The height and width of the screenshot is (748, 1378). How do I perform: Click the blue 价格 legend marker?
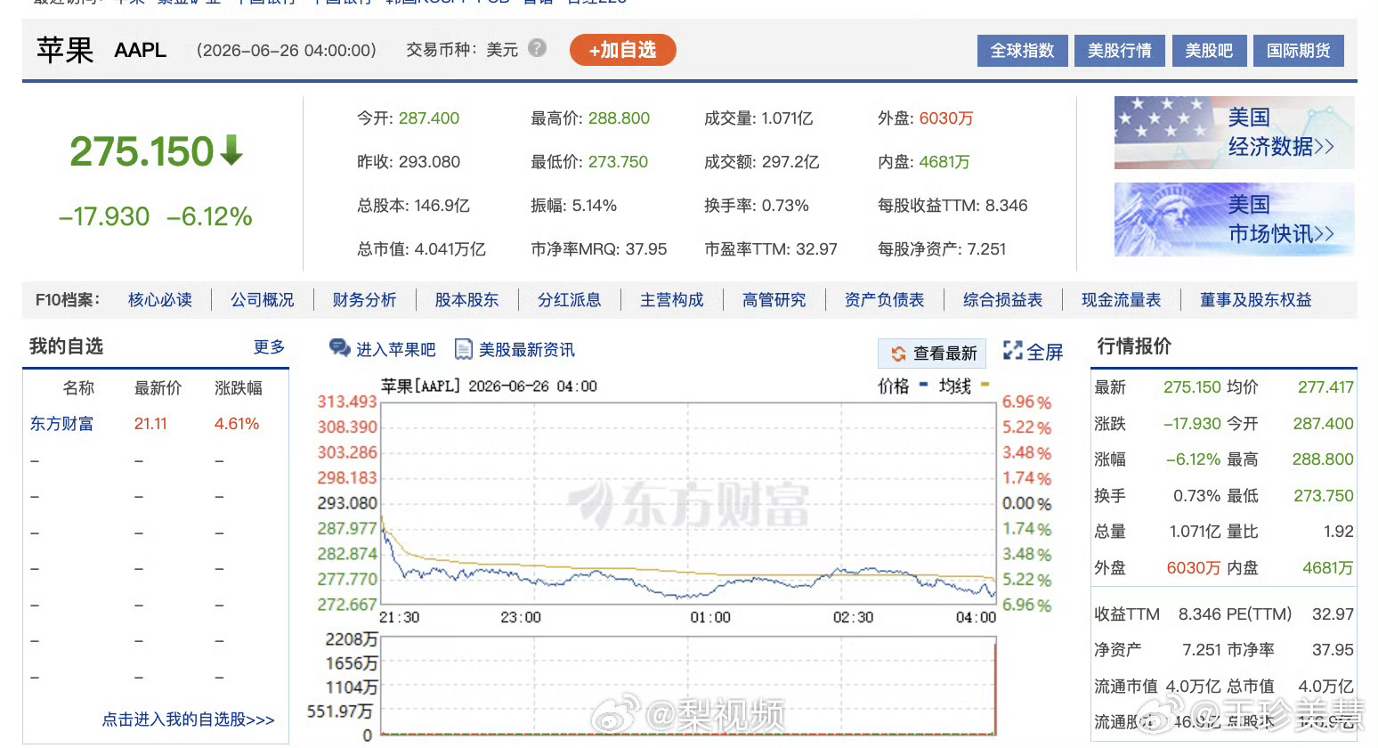[x=923, y=386]
